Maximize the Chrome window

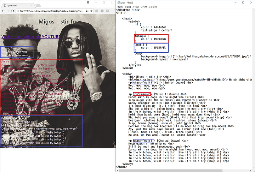(x=104, y=2)
